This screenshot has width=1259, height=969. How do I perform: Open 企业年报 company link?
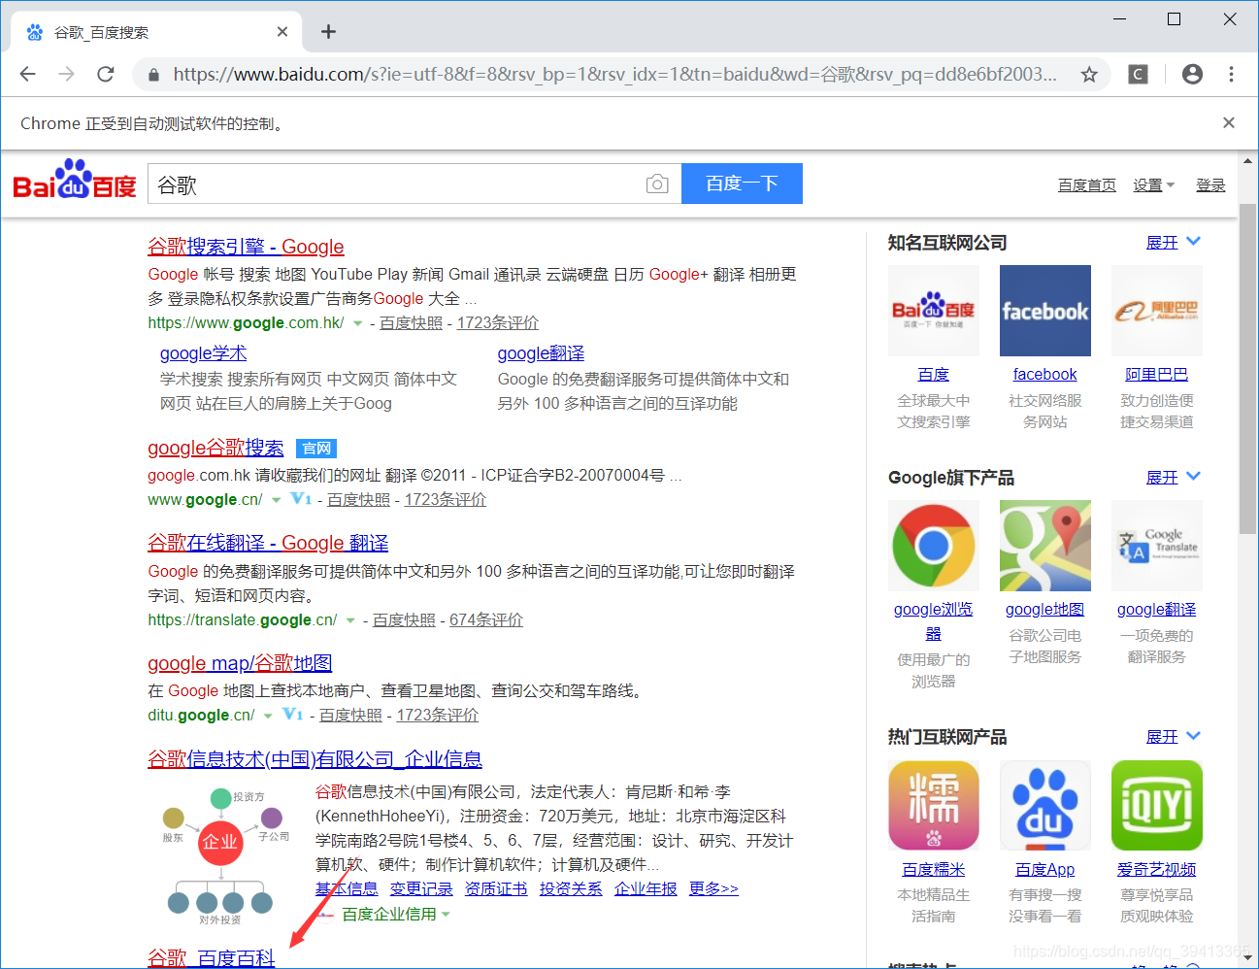point(646,889)
